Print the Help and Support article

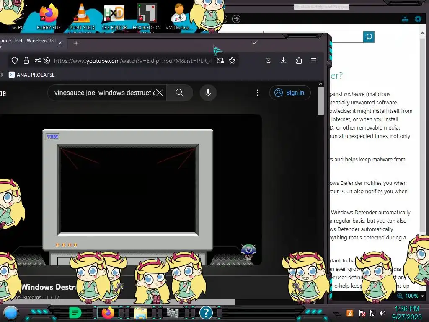[405, 19]
